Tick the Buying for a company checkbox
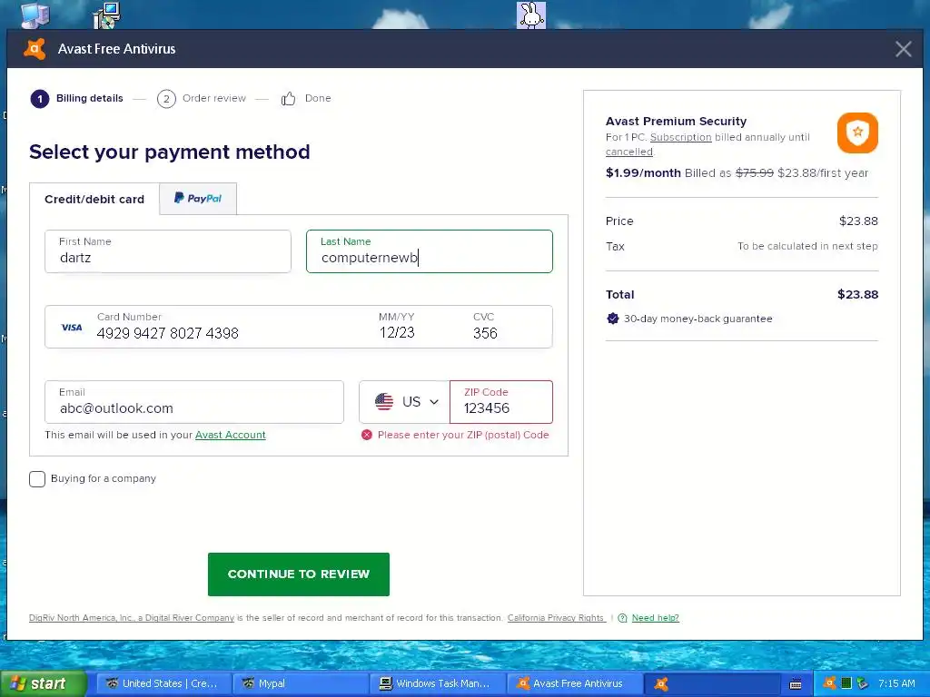This screenshot has height=697, width=930. point(36,479)
